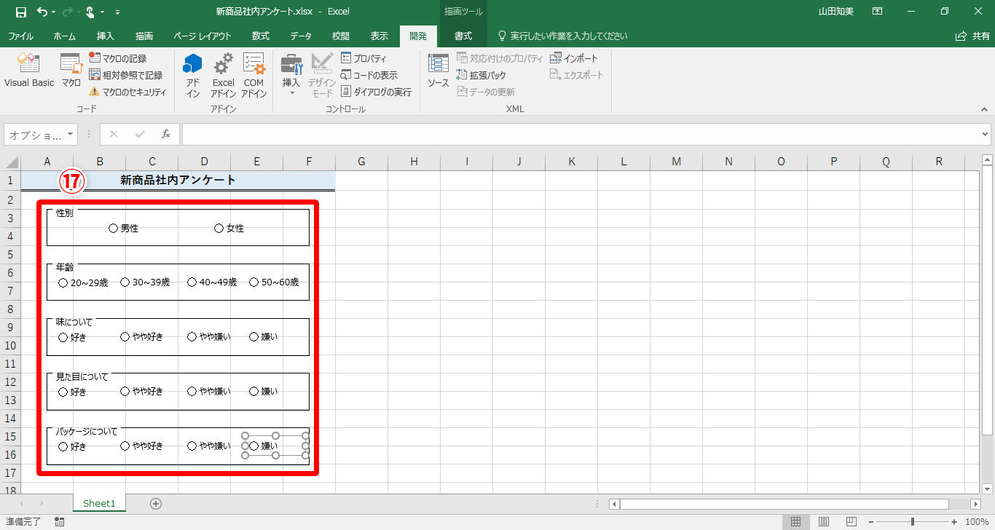Save the workbook from the quick access toolbar
Viewport: 995px width, 530px height.
pyautogui.click(x=20, y=12)
